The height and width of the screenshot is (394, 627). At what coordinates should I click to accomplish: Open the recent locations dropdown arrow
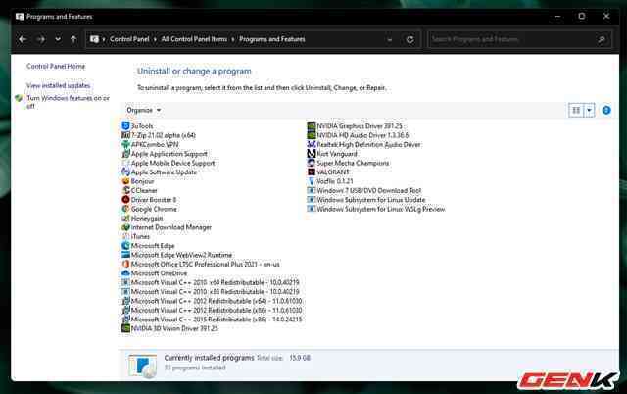point(58,39)
